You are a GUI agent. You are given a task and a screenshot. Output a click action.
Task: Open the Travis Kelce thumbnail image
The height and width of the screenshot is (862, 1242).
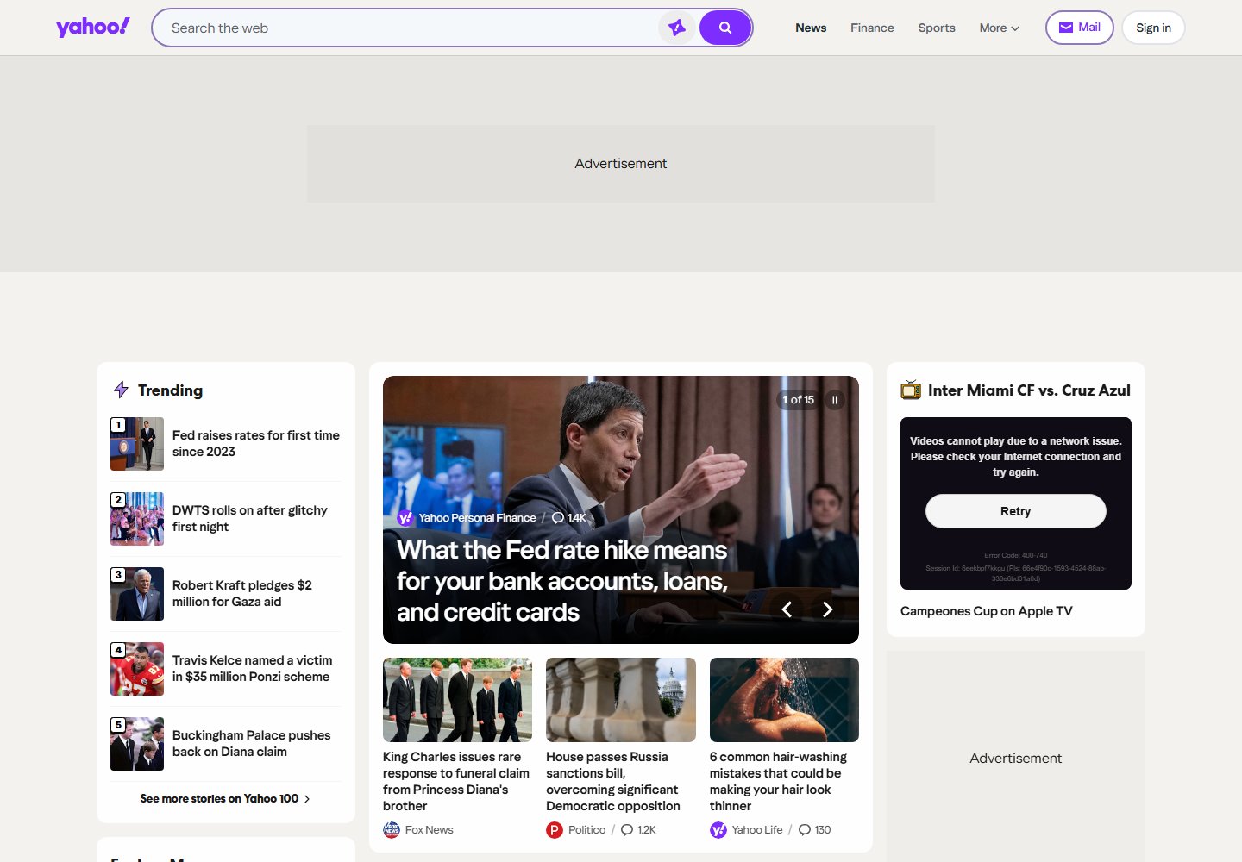(137, 669)
